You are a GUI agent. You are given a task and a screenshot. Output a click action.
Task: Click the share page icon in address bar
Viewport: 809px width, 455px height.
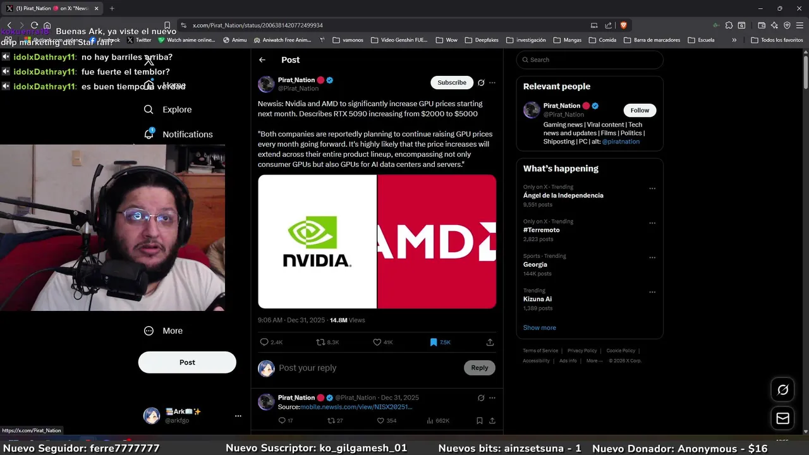tap(608, 25)
